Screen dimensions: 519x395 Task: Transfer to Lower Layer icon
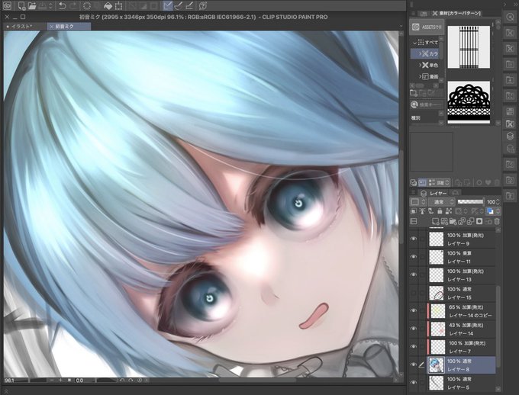tap(462, 221)
